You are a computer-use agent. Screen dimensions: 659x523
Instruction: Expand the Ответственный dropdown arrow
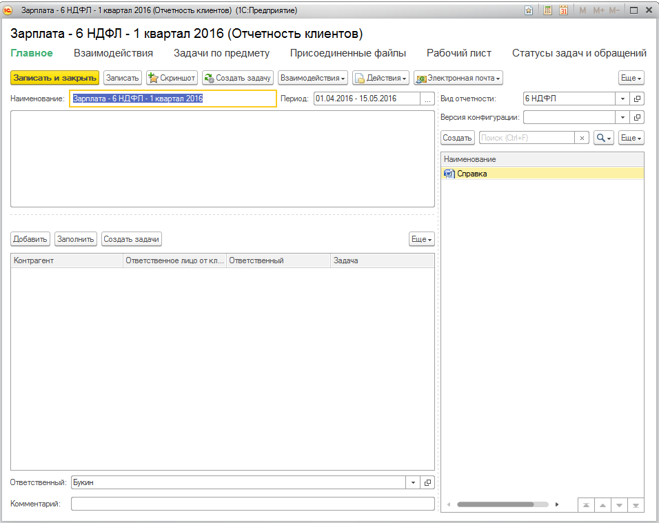413,482
